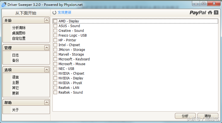This screenshot has height=123, width=222.
Task: Open the 主题 theme options
Action: [15, 82]
